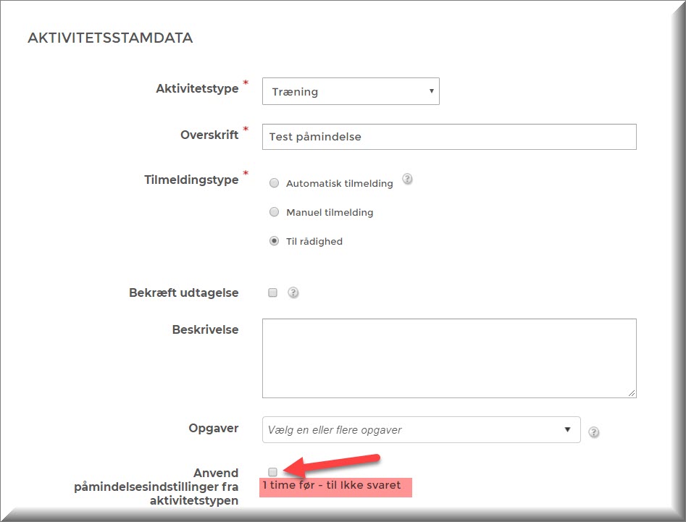
Task: Click resize handle of Beskrivelse text area
Action: [x=632, y=393]
